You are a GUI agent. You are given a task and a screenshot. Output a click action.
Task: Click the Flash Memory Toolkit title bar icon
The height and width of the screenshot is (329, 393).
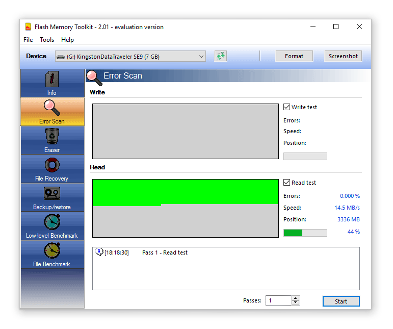pyautogui.click(x=28, y=27)
